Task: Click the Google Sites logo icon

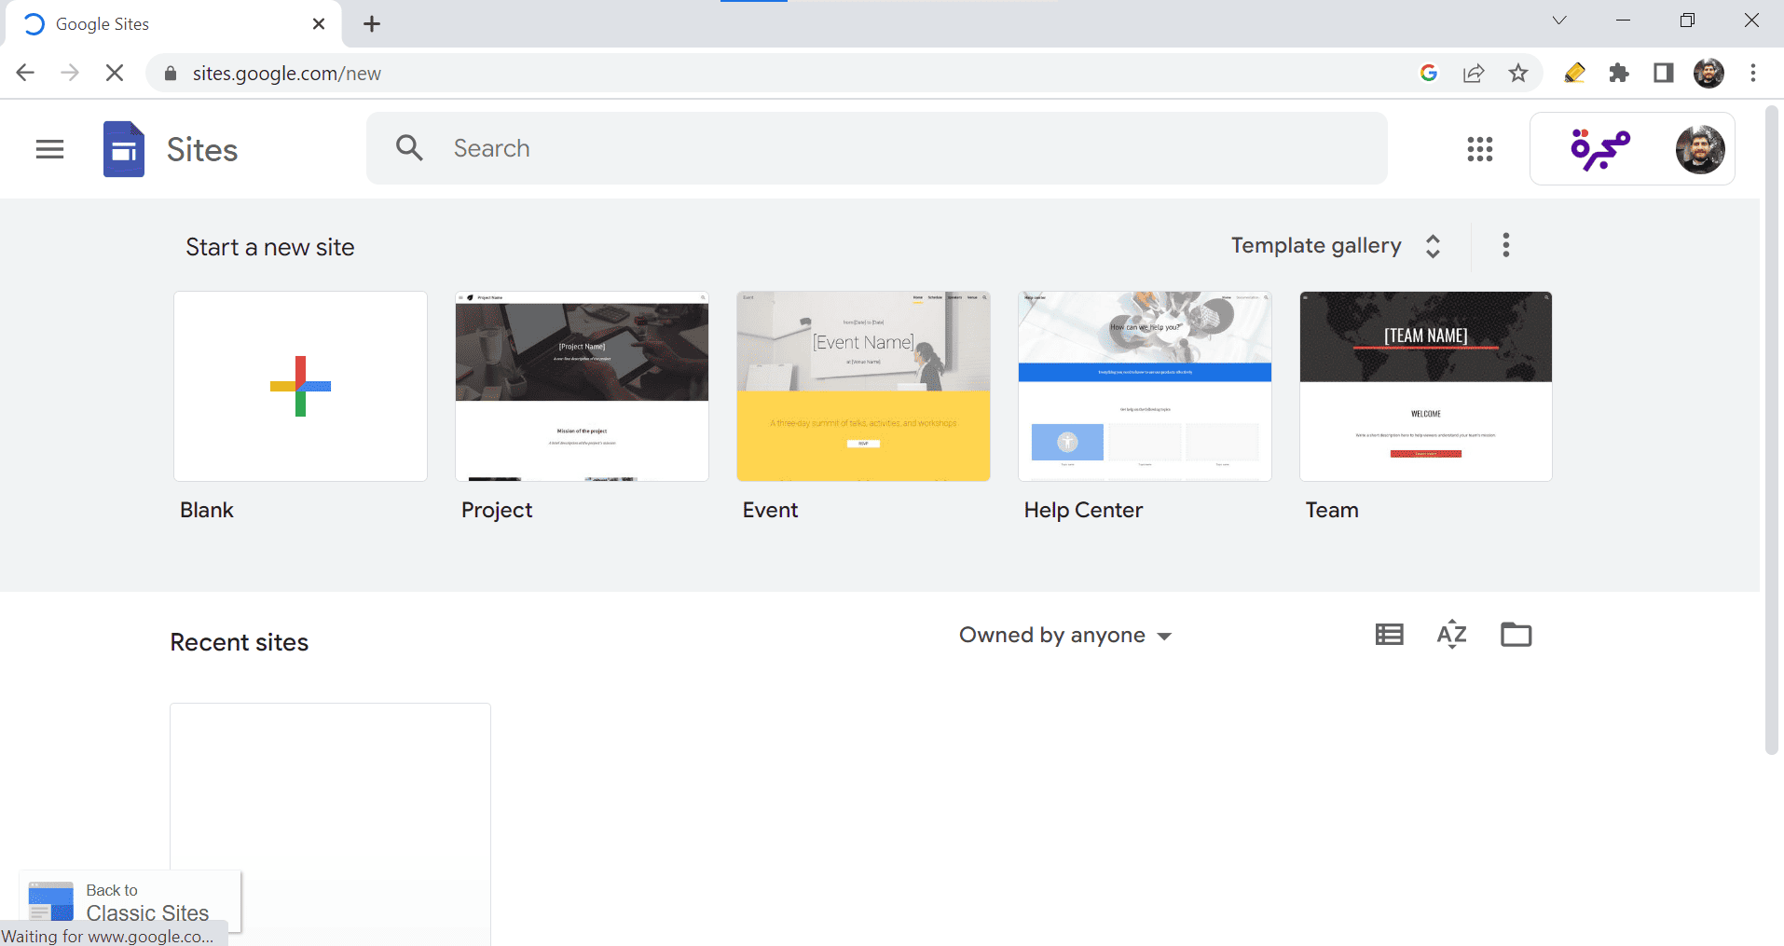Action: [124, 149]
